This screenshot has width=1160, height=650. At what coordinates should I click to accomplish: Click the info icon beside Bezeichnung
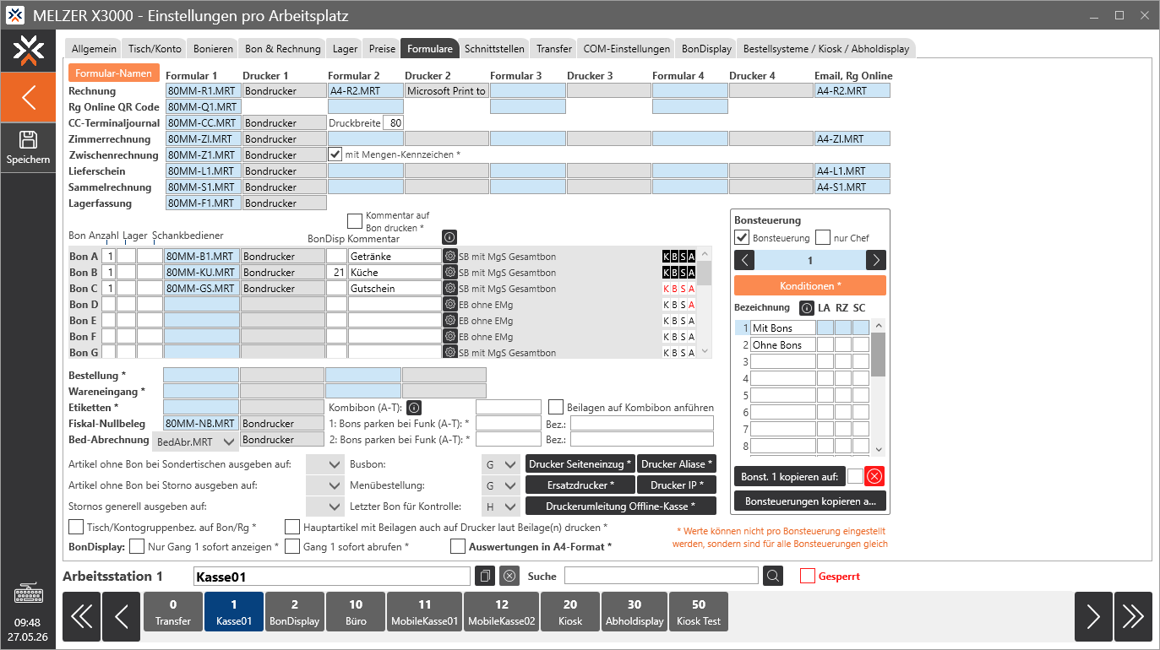pos(806,308)
